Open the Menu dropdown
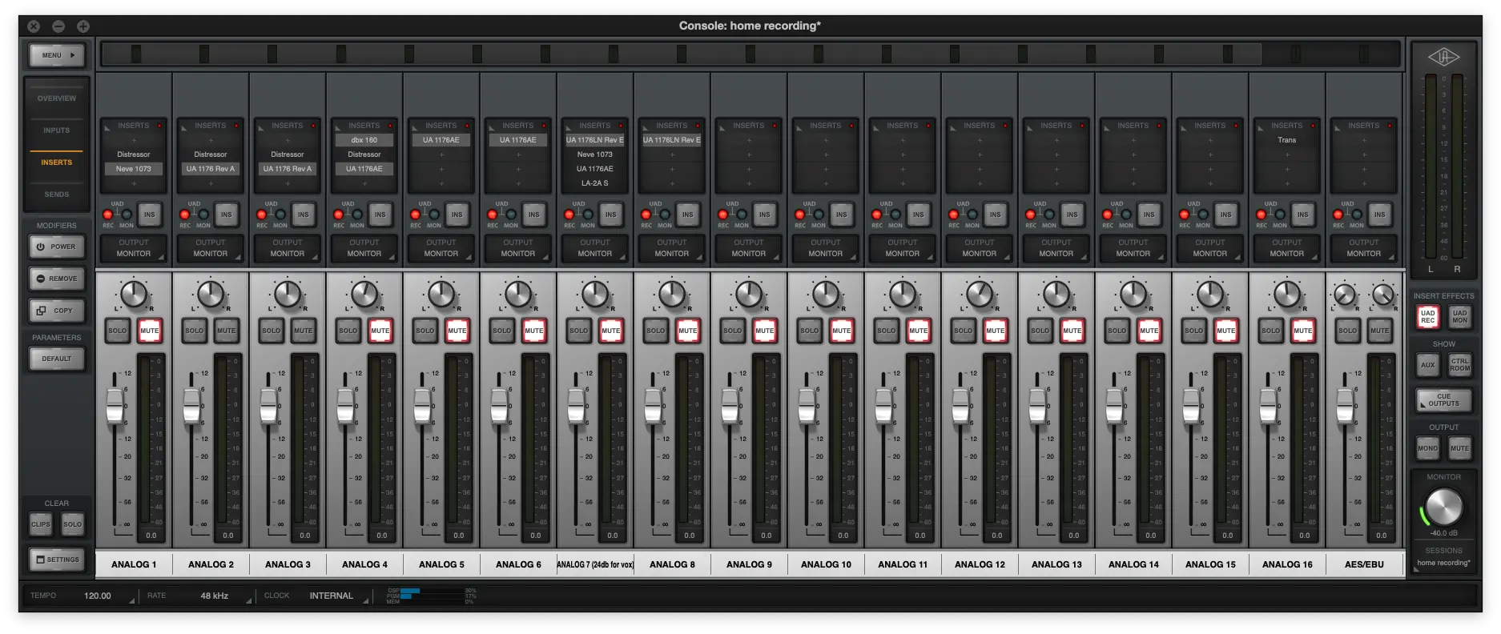 tap(57, 55)
